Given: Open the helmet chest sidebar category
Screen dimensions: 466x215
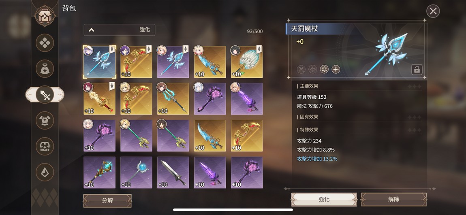Looking at the screenshot, I should (x=45, y=146).
